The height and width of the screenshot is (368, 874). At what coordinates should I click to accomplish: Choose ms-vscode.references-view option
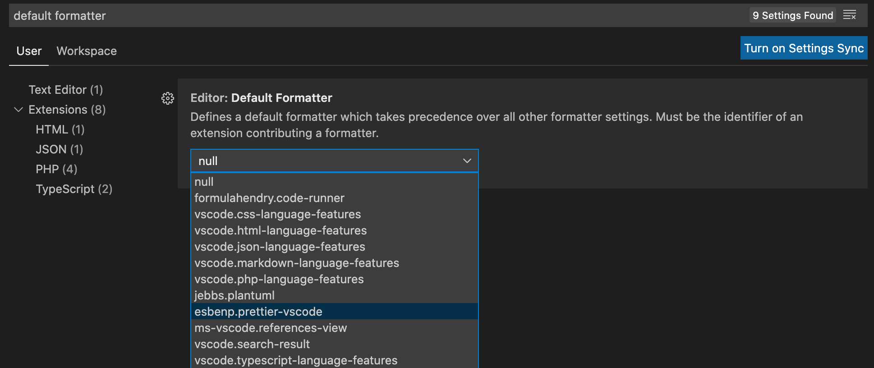pos(334,328)
